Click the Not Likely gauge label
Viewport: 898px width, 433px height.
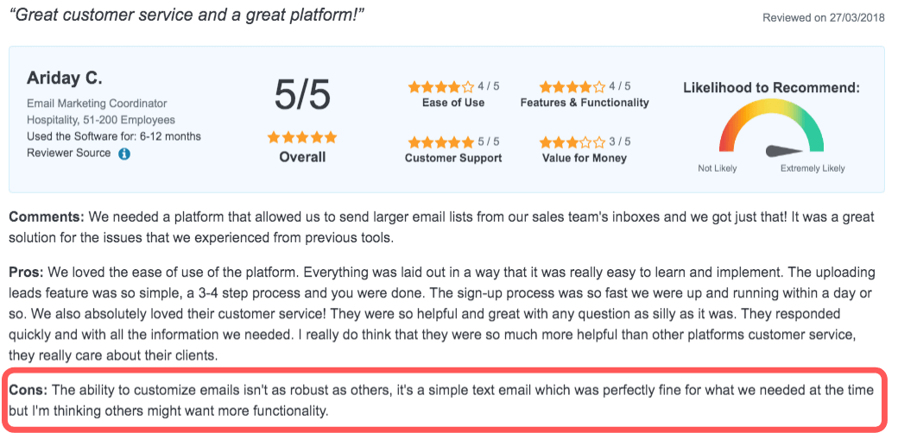coord(717,168)
